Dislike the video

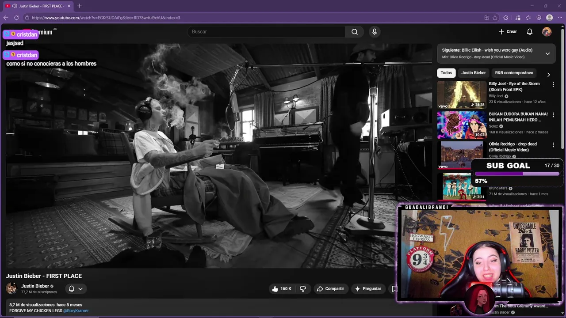pos(303,289)
